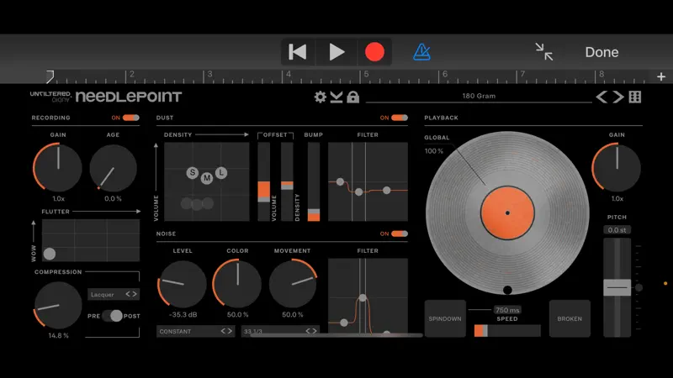Viewport: 673px width, 378px height.
Task: Click bar 3 on the timeline ruler
Action: (209, 74)
